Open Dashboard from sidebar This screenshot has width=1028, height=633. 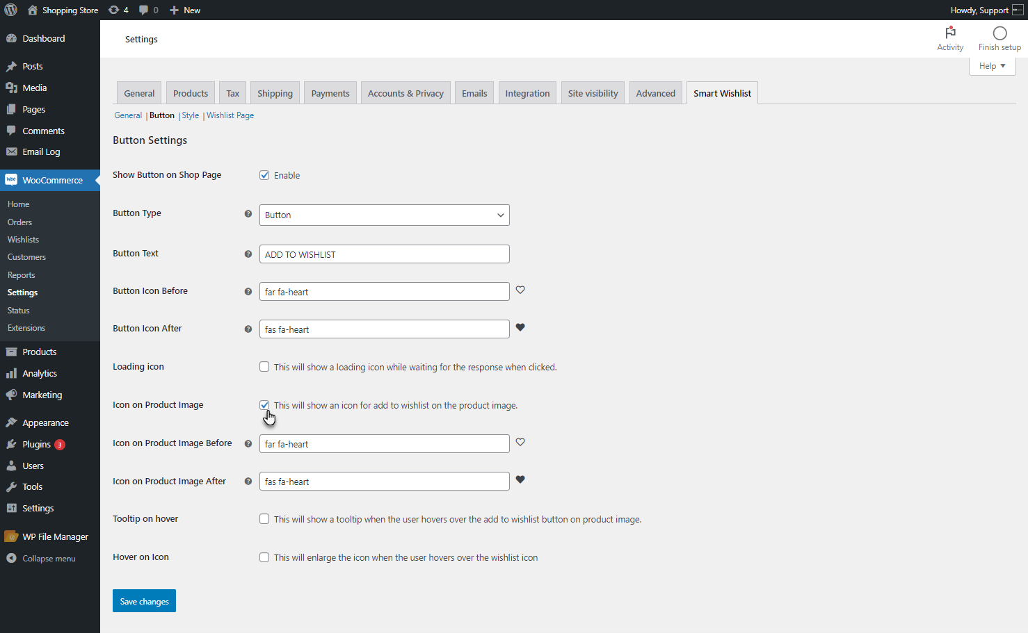click(x=50, y=38)
